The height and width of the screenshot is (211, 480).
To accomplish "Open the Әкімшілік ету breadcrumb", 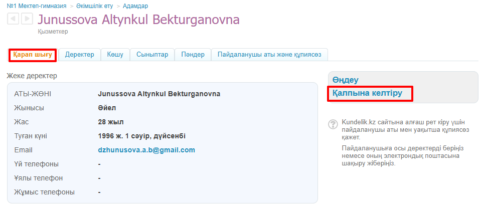I will [x=95, y=6].
